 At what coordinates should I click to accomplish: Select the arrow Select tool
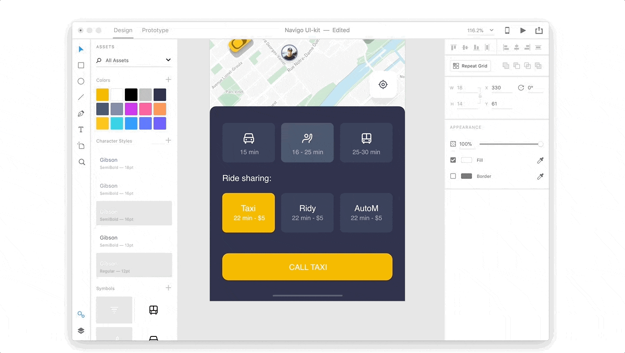tap(81, 49)
